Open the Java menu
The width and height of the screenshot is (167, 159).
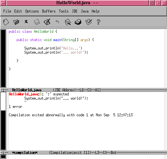click(84, 11)
